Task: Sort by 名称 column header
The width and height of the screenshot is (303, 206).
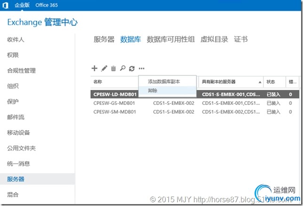Action: 97,82
